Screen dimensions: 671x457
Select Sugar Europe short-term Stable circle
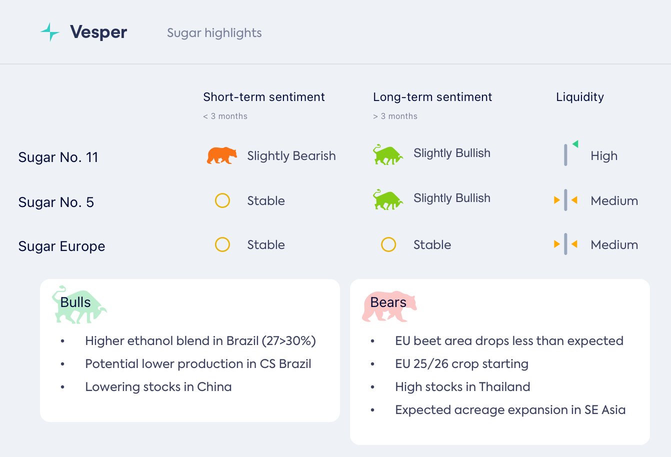(x=222, y=244)
